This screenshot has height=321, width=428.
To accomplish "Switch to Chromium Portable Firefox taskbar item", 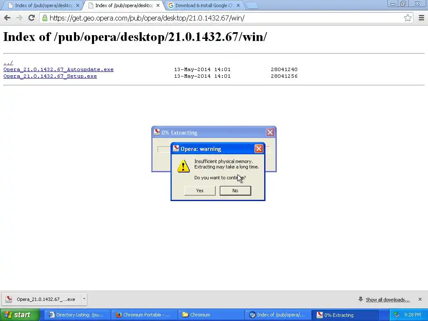I will pos(144,315).
